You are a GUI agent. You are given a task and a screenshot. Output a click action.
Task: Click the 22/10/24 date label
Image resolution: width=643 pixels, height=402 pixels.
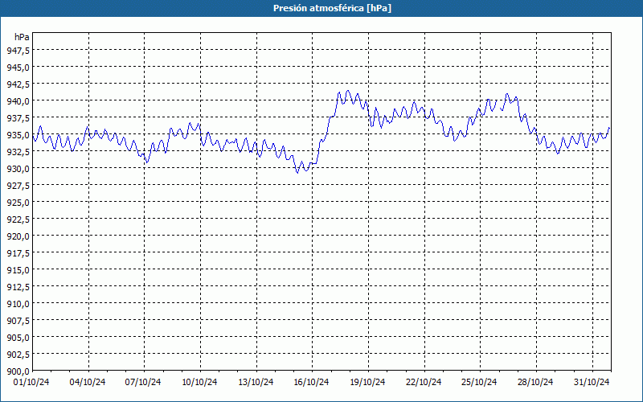tap(424, 382)
